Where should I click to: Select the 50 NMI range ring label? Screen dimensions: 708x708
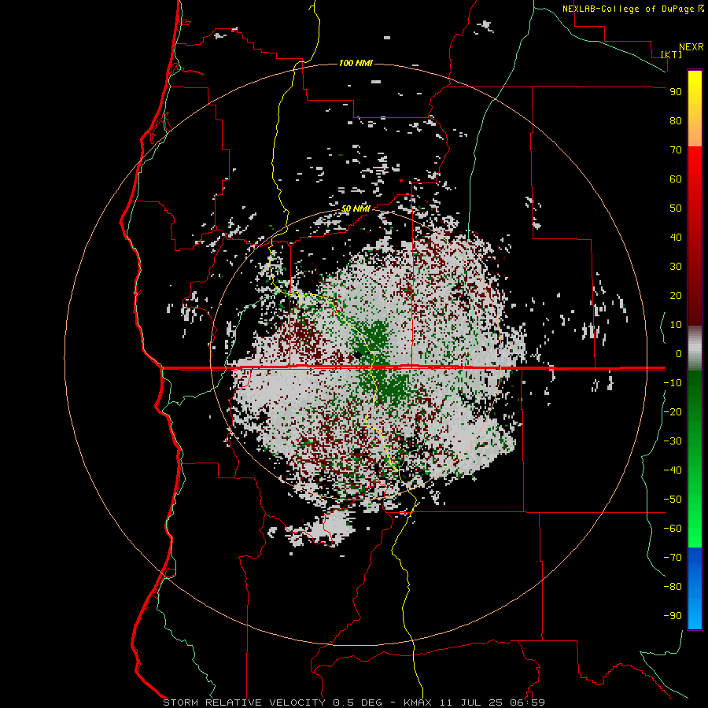pos(356,208)
